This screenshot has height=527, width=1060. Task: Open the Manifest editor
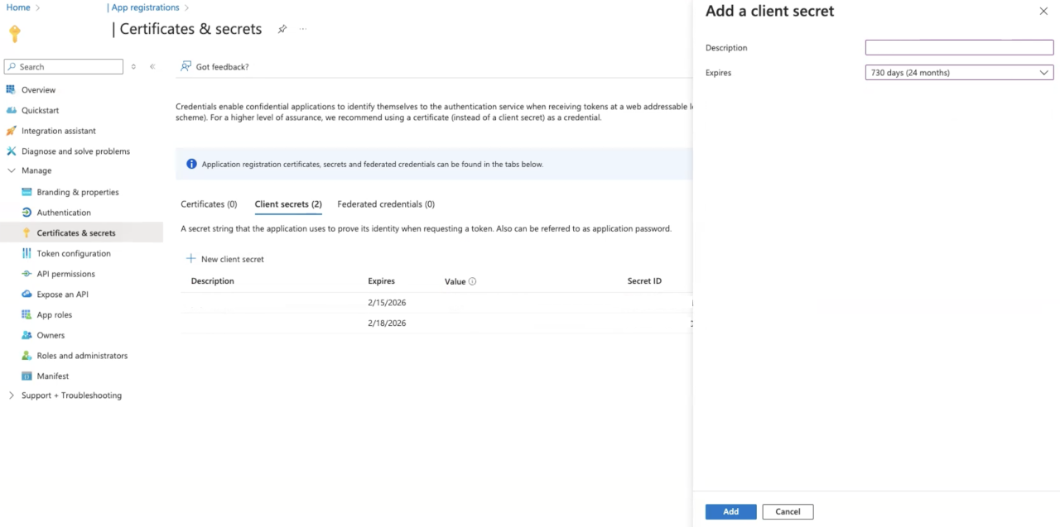click(51, 376)
